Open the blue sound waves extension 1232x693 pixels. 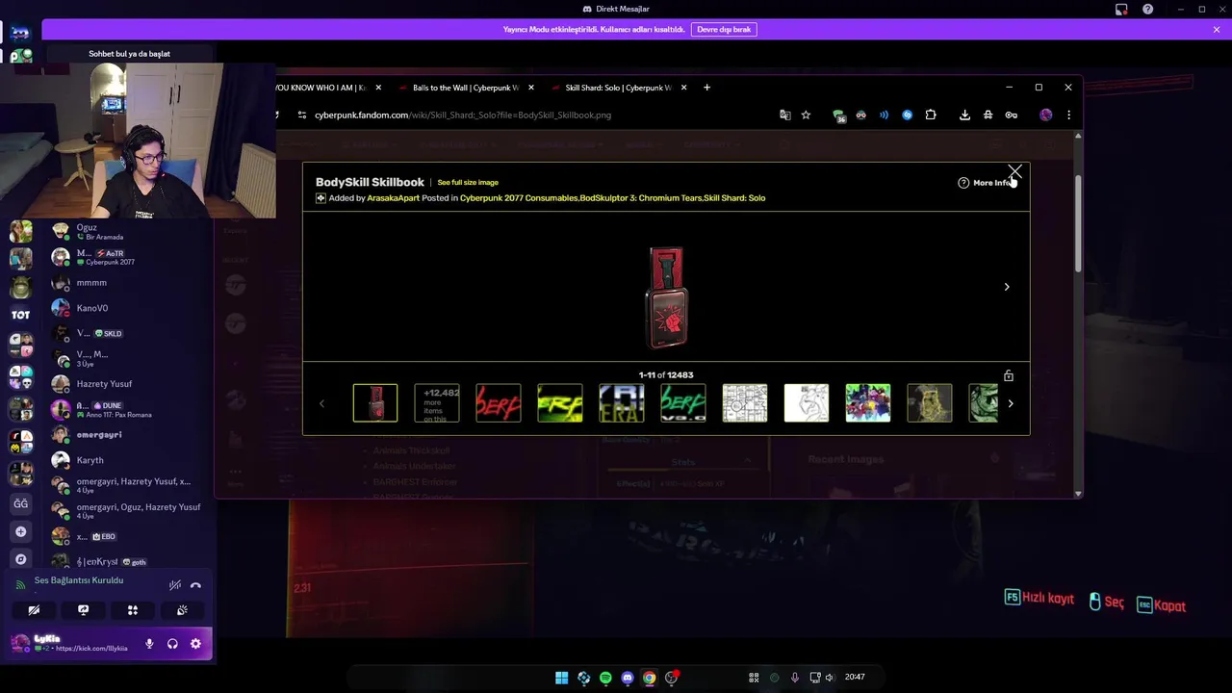pos(884,115)
